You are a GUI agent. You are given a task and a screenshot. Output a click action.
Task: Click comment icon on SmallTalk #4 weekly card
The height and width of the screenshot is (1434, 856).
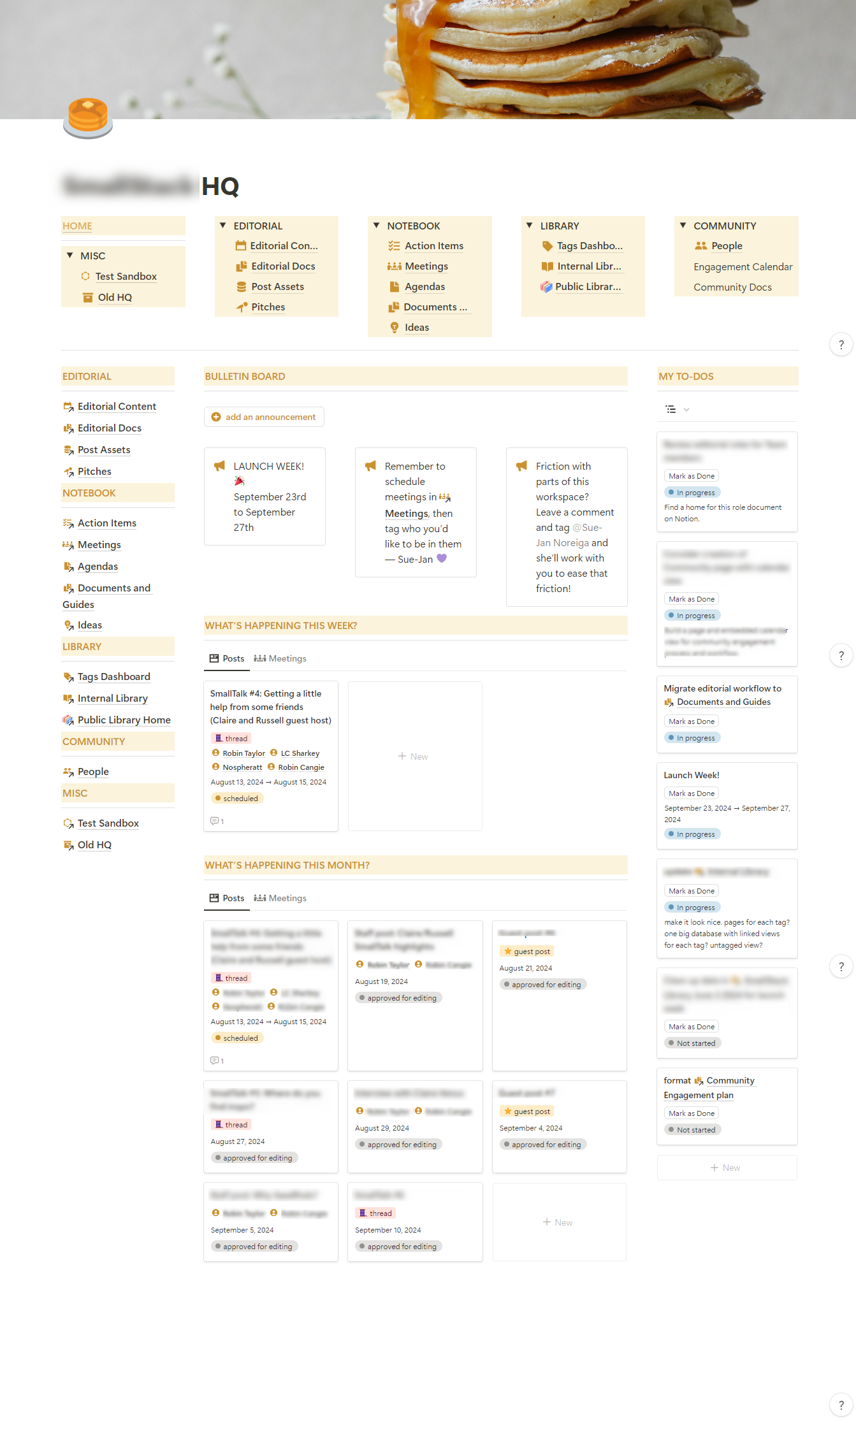point(215,821)
